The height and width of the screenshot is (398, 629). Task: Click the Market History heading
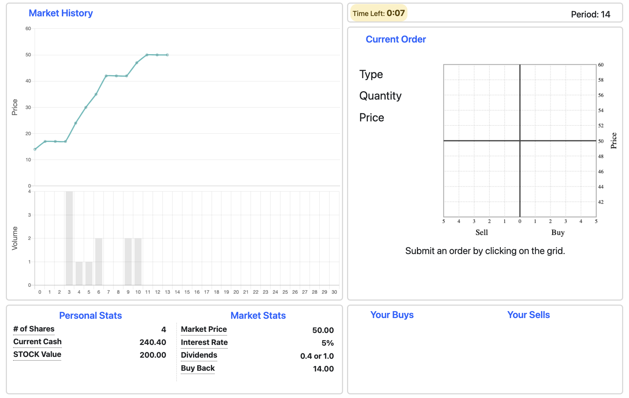61,13
